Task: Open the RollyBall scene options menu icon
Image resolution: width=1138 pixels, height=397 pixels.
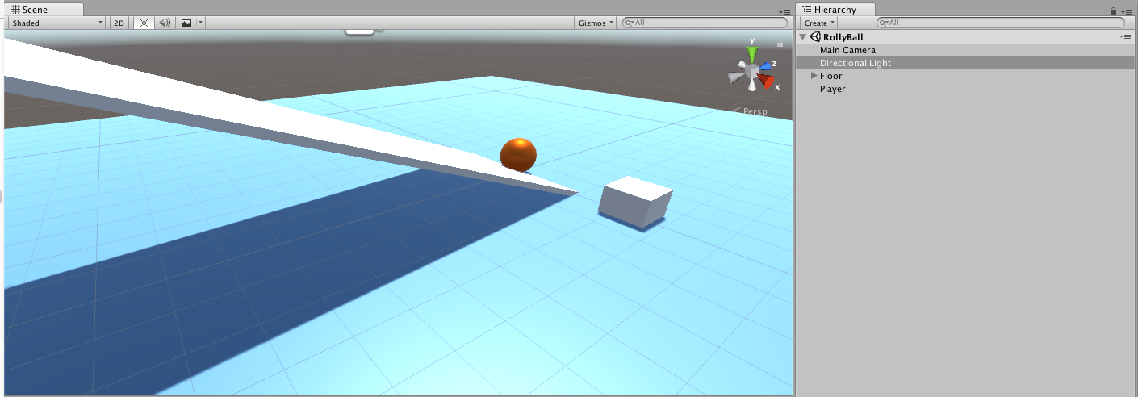Action: click(x=1125, y=37)
